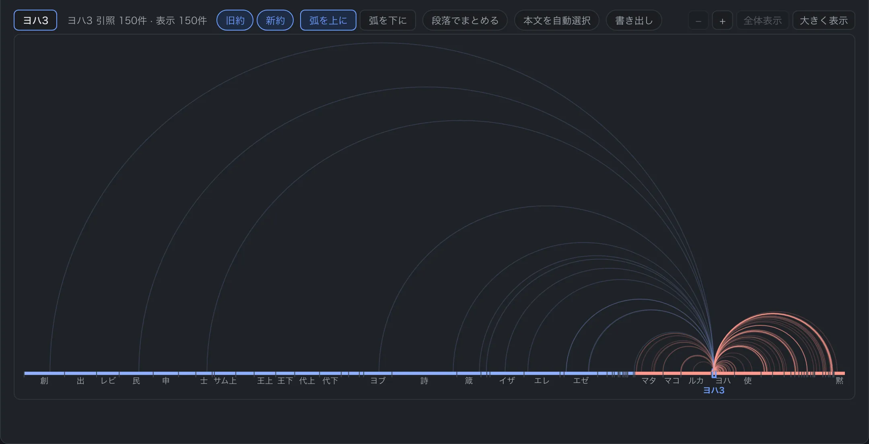Click the 全体表示 button
This screenshot has width=869, height=444.
pos(763,21)
